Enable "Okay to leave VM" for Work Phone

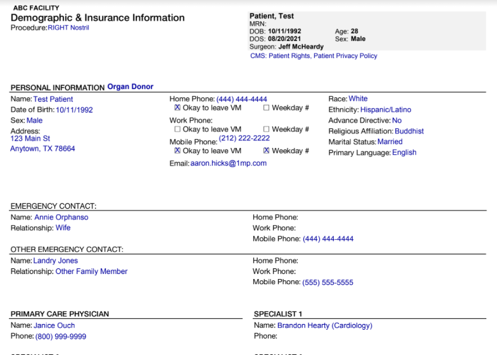click(178, 129)
